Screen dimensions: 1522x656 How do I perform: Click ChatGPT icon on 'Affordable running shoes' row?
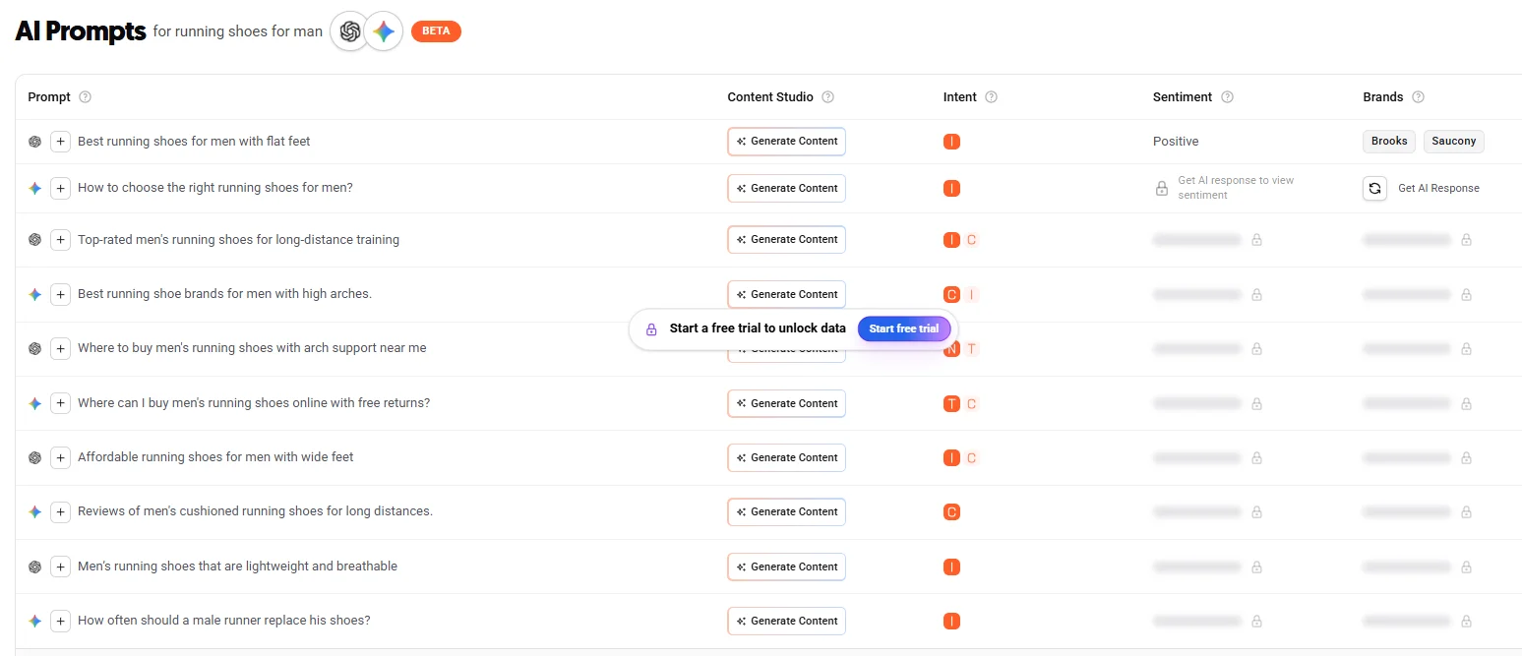[x=35, y=457]
